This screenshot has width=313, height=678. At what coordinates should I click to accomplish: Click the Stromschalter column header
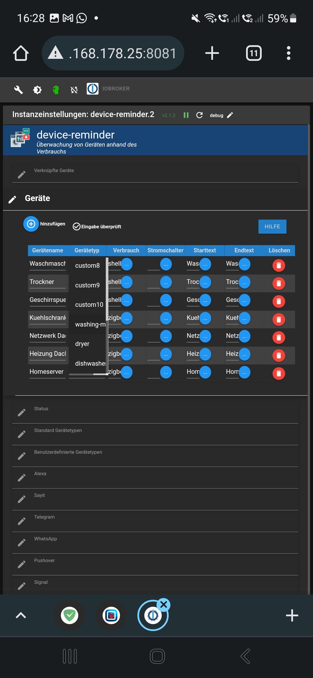coord(165,250)
